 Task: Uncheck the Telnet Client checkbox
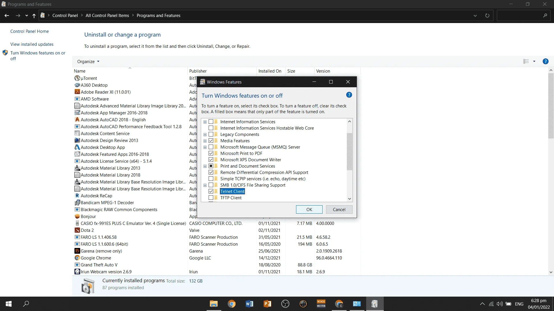[211, 191]
